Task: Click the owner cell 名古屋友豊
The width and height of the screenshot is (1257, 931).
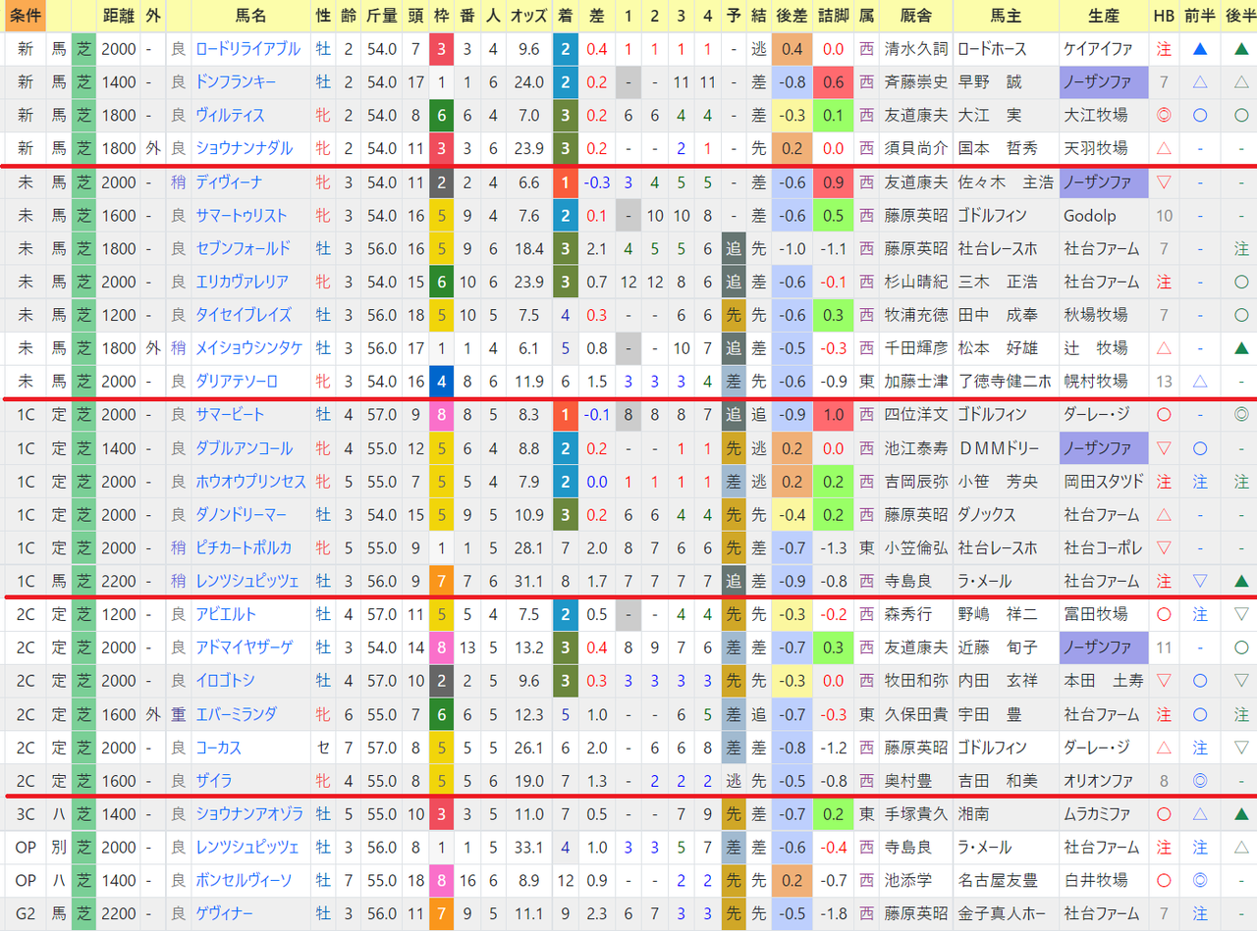Action: tap(998, 881)
